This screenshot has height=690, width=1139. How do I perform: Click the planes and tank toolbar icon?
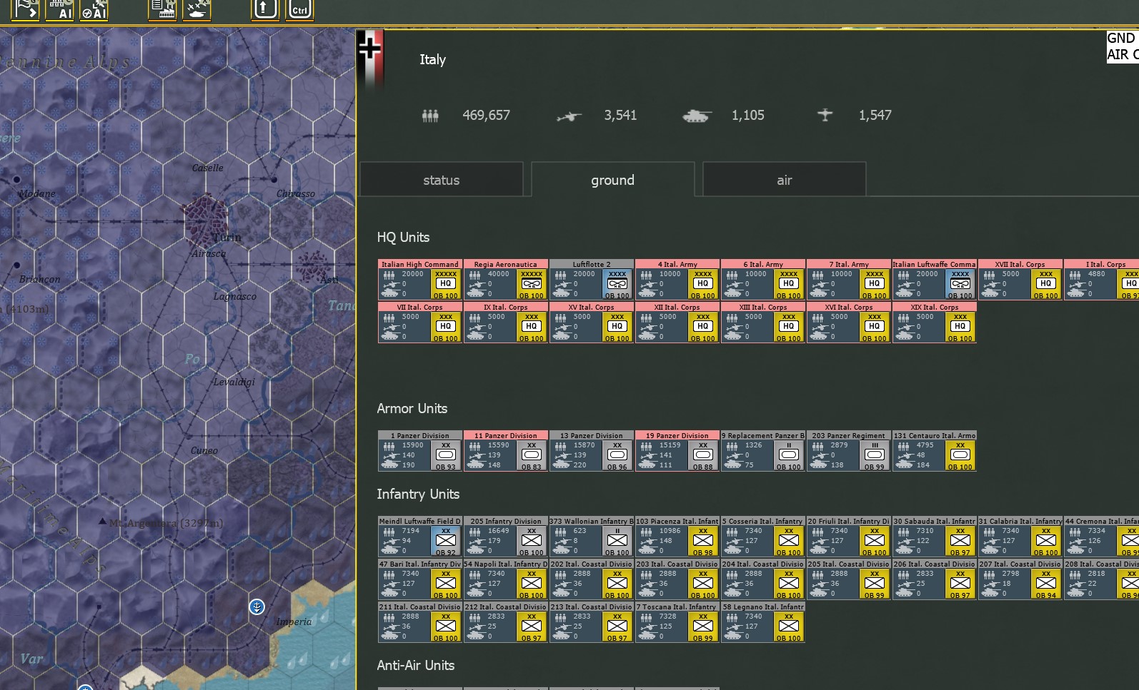pos(197,9)
